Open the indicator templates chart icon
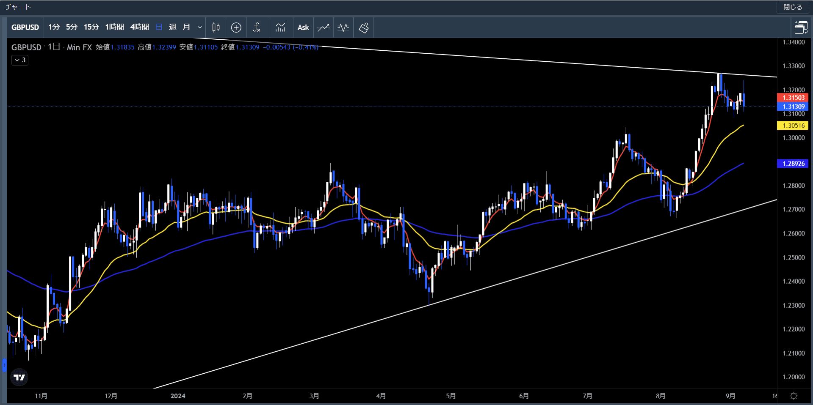The height and width of the screenshot is (405, 813). pyautogui.click(x=280, y=27)
